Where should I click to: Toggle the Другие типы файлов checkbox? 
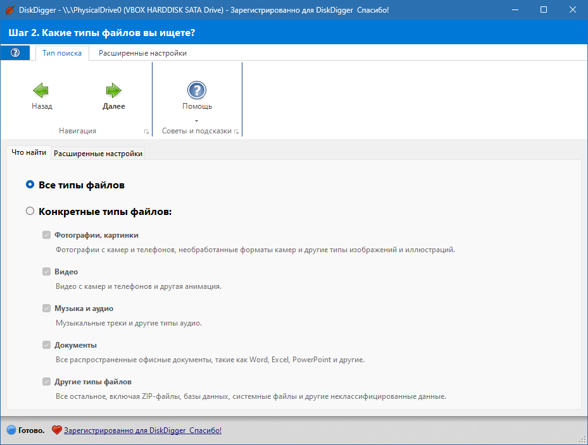46,382
